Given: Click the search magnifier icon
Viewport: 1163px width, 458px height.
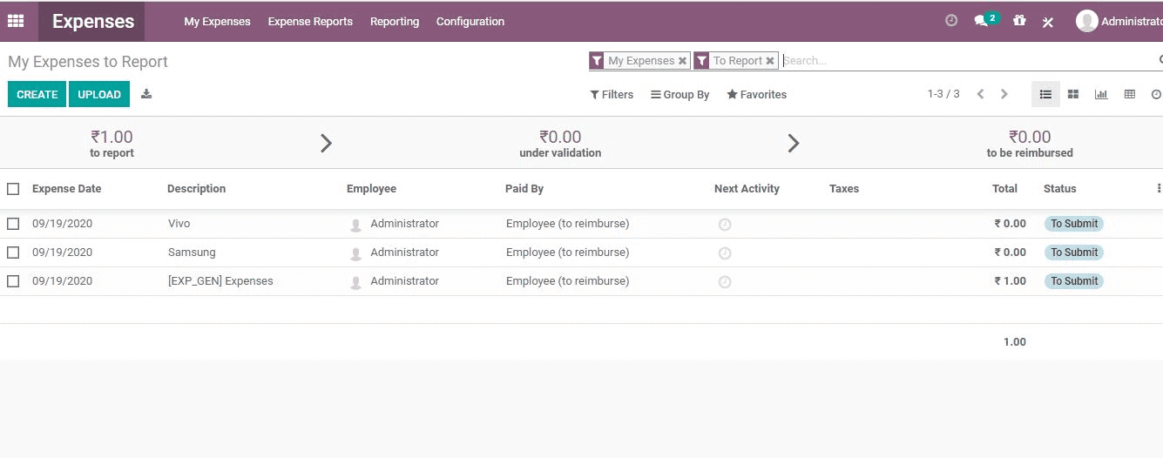Looking at the screenshot, I should coord(1160,60).
